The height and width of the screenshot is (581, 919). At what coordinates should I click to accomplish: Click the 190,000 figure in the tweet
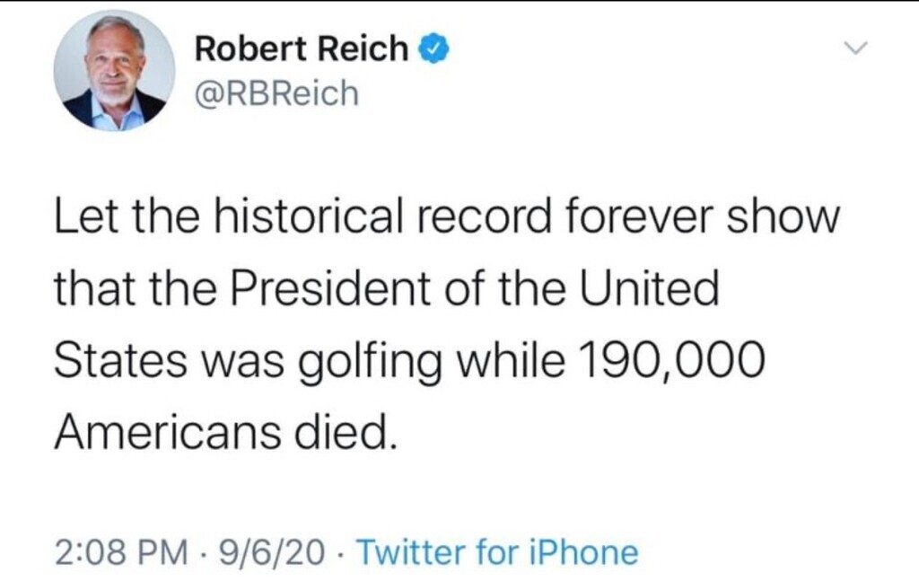pyautogui.click(x=670, y=361)
